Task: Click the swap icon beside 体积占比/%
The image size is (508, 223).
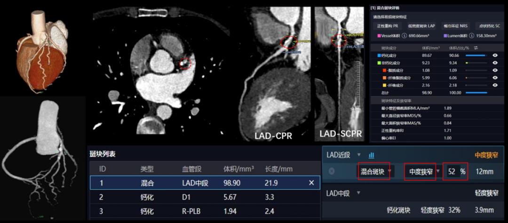Action: [476, 48]
